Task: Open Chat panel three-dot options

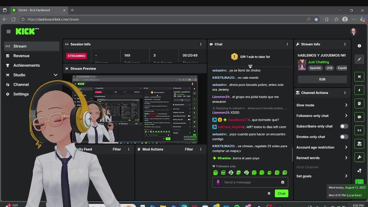Action: click(287, 44)
